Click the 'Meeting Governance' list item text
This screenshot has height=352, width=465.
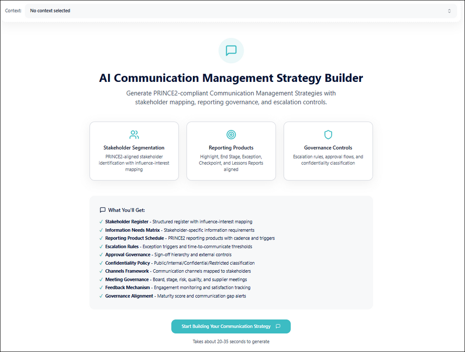coord(176,280)
